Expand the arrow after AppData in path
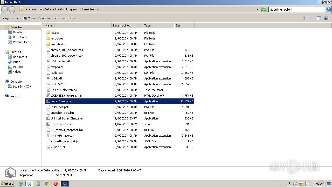Viewport: 332px width, 187px height. 53,9
